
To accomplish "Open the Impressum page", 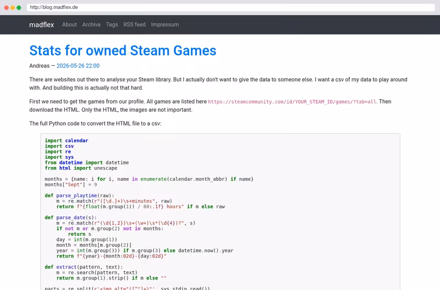I will point(164,25).
